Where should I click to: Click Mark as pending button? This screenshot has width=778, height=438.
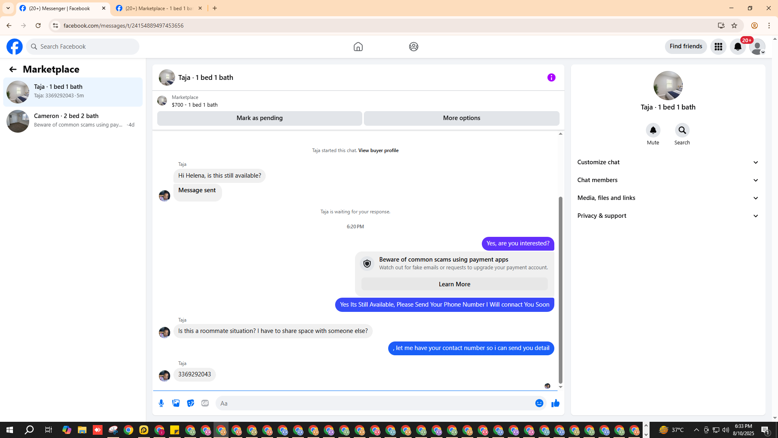(x=259, y=118)
